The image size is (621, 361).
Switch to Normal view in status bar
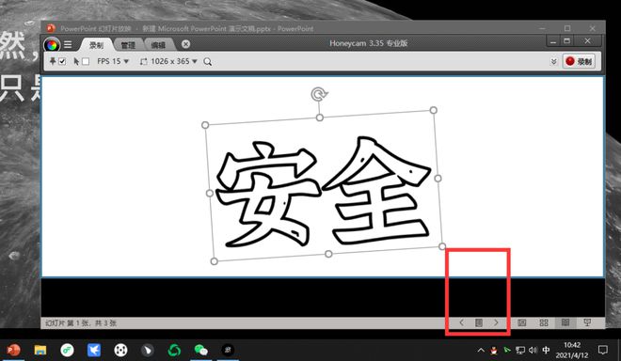522,322
